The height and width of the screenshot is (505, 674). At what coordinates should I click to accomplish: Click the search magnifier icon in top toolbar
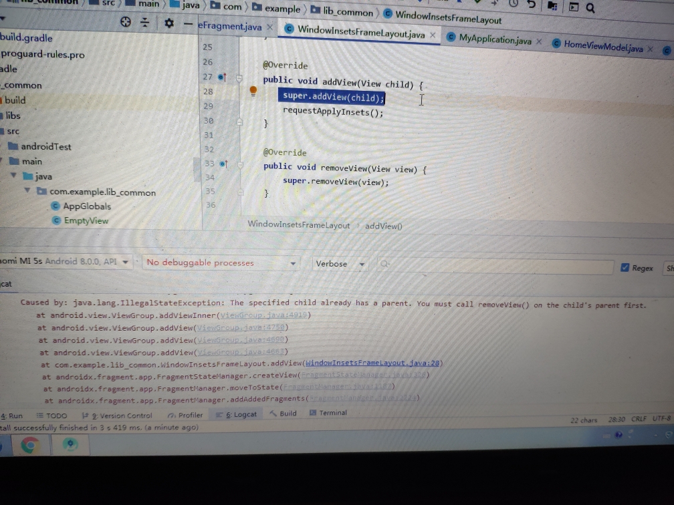590,8
